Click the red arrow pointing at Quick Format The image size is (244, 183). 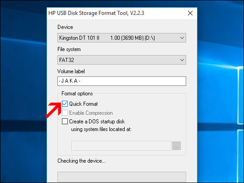point(54,110)
